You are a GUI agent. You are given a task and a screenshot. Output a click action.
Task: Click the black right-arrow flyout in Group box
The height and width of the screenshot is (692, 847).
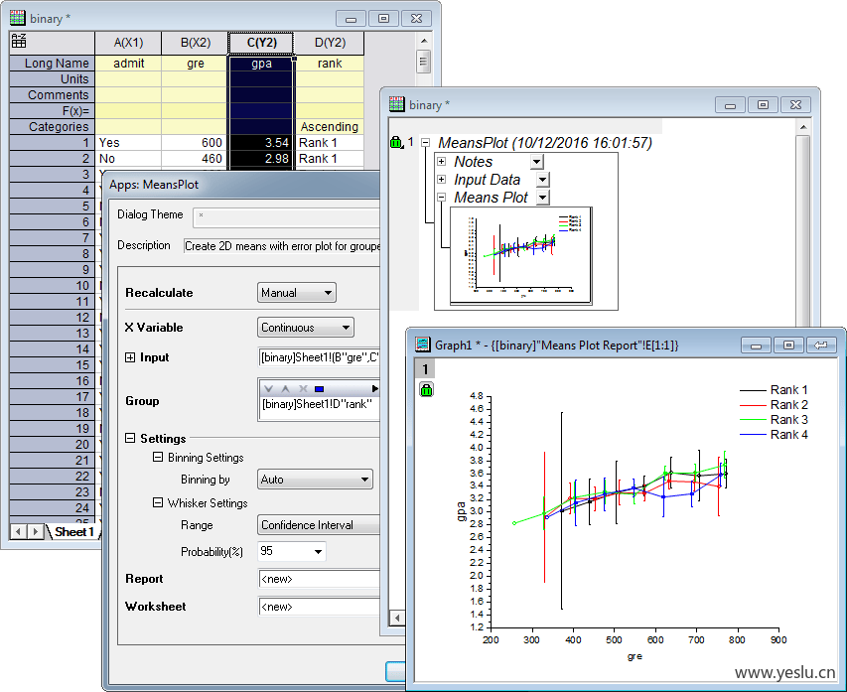click(374, 388)
